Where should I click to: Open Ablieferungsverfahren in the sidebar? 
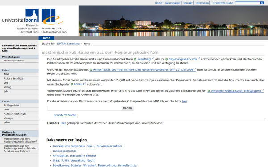tap(14, 61)
